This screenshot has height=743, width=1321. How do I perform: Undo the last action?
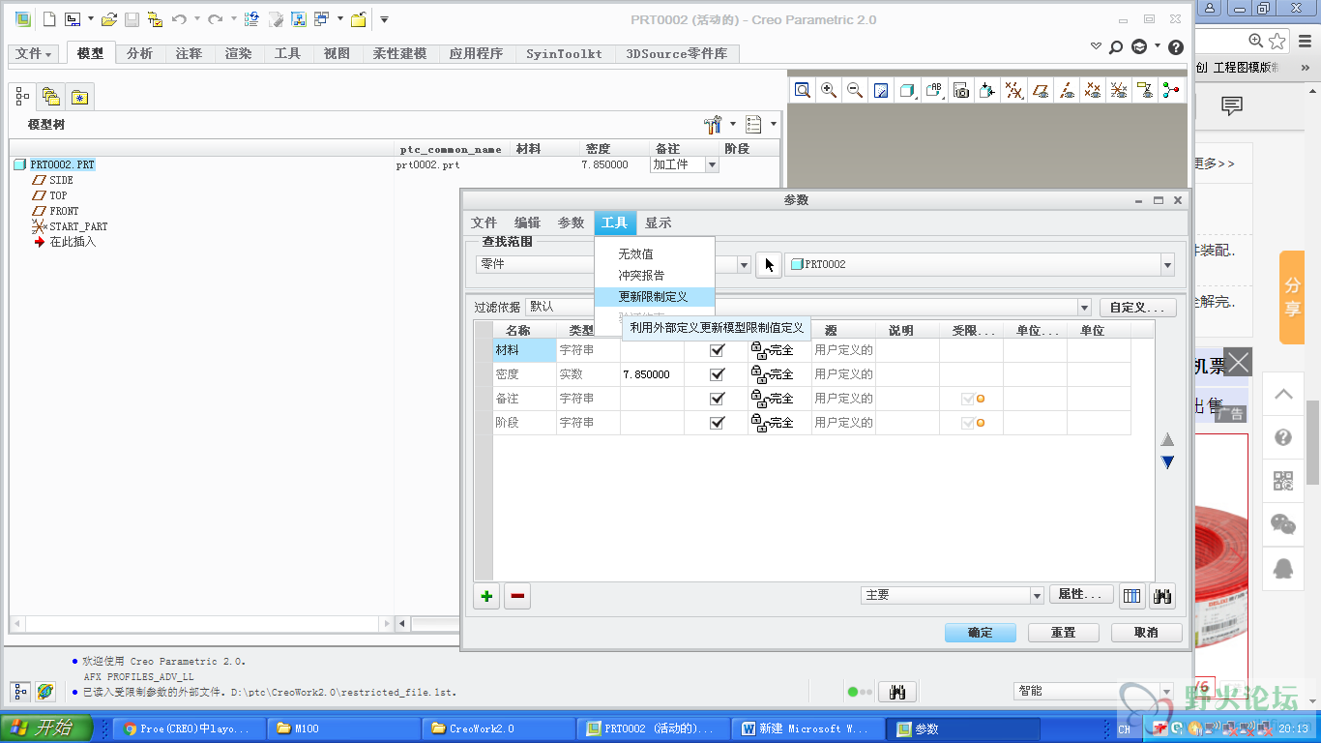coord(179,19)
